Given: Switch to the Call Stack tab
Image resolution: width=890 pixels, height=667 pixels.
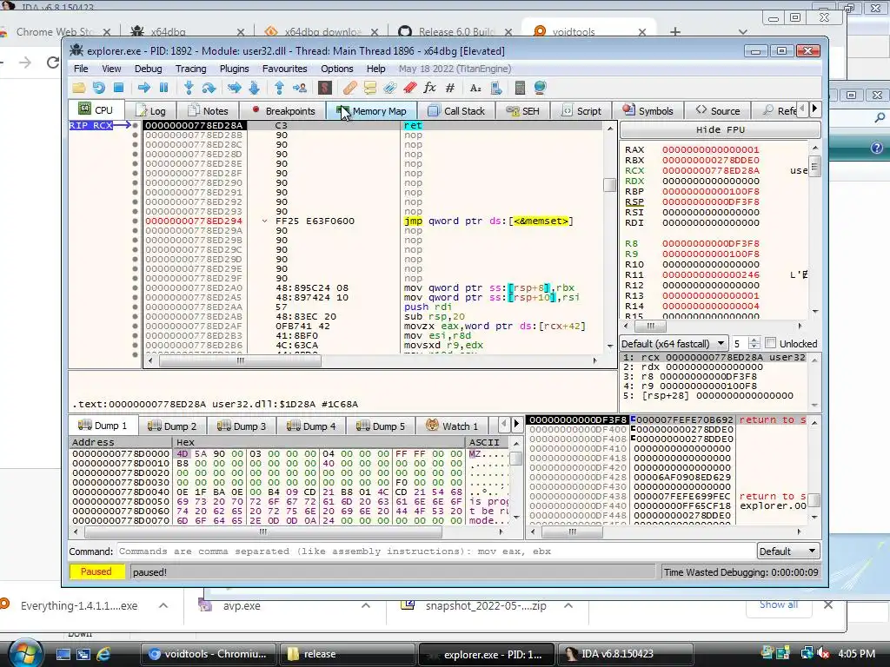Looking at the screenshot, I should click(x=457, y=110).
